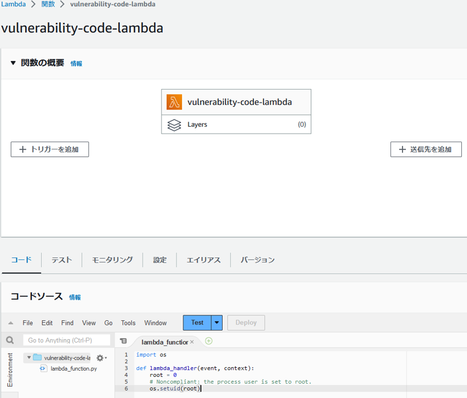Click the blue Test button
Image resolution: width=467 pixels, height=398 pixels.
click(197, 323)
